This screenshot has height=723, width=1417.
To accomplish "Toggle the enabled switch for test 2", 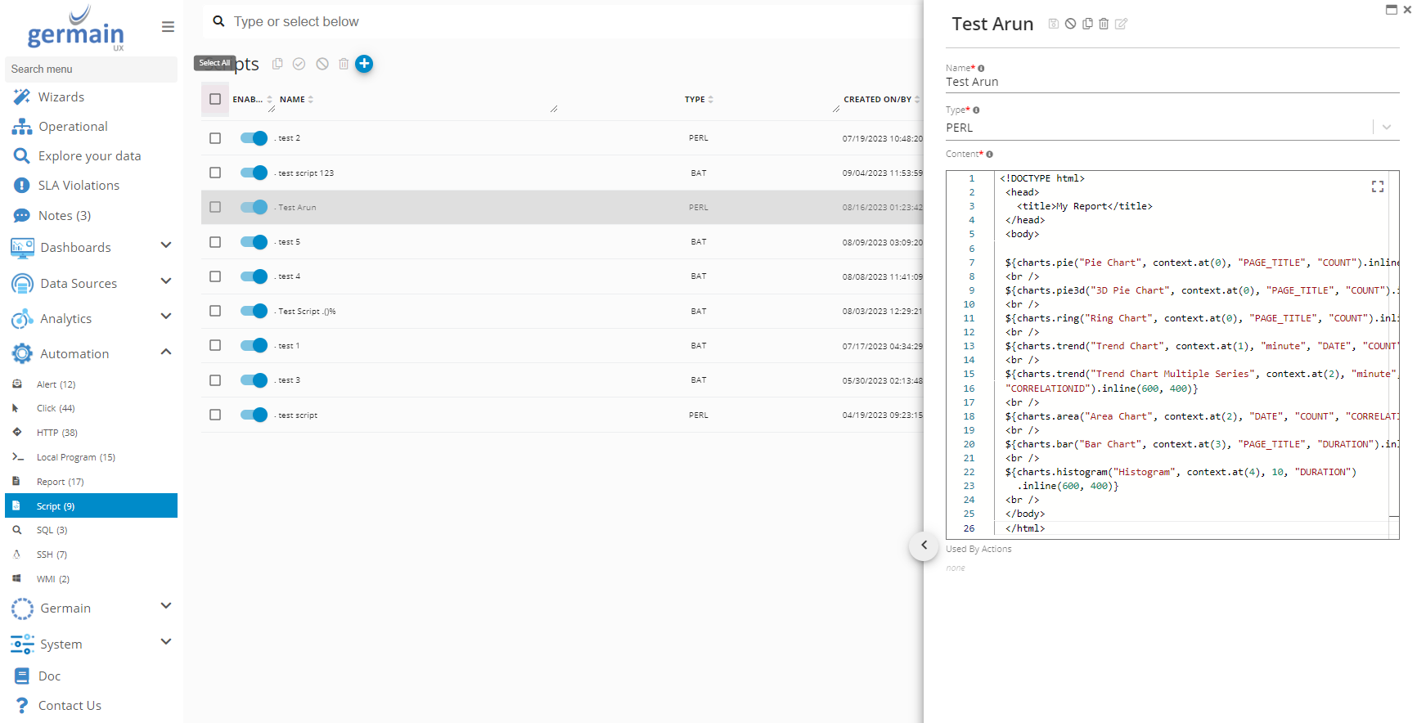I will coord(254,138).
